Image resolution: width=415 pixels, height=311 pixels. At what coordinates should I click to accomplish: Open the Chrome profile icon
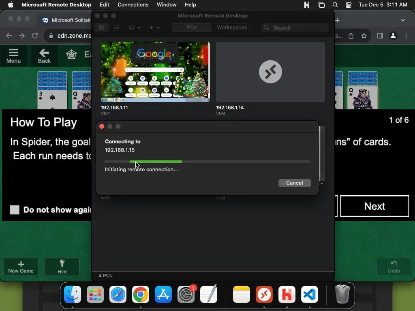(393, 36)
